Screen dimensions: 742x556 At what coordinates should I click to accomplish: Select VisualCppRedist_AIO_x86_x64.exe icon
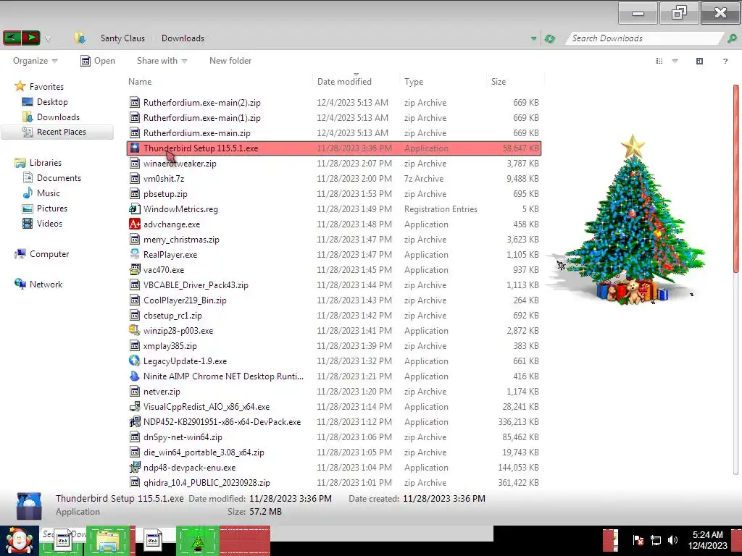coord(135,407)
